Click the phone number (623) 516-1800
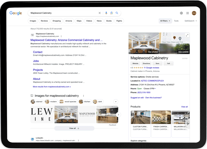The height and width of the screenshot is (149, 207). pos(144,93)
